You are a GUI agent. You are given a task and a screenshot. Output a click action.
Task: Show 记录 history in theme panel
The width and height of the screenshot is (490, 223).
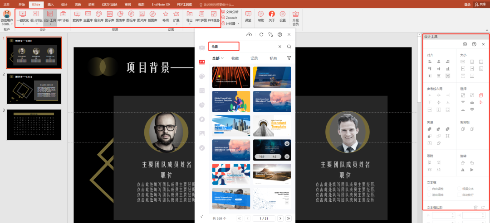(254, 58)
